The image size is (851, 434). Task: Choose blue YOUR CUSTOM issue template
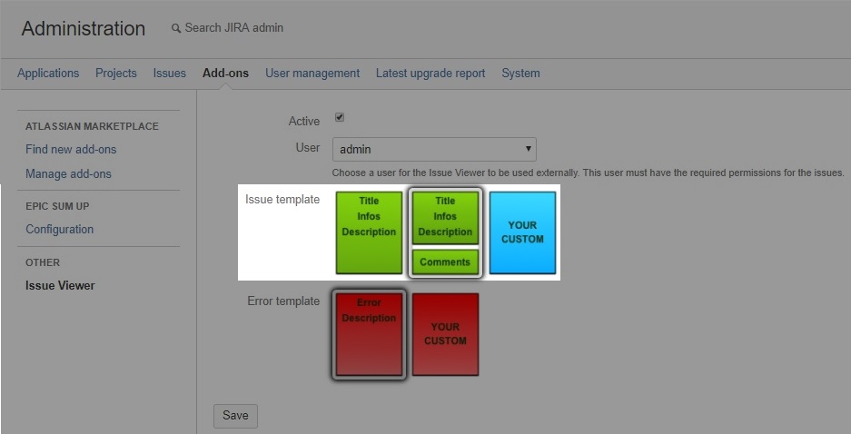click(x=522, y=232)
